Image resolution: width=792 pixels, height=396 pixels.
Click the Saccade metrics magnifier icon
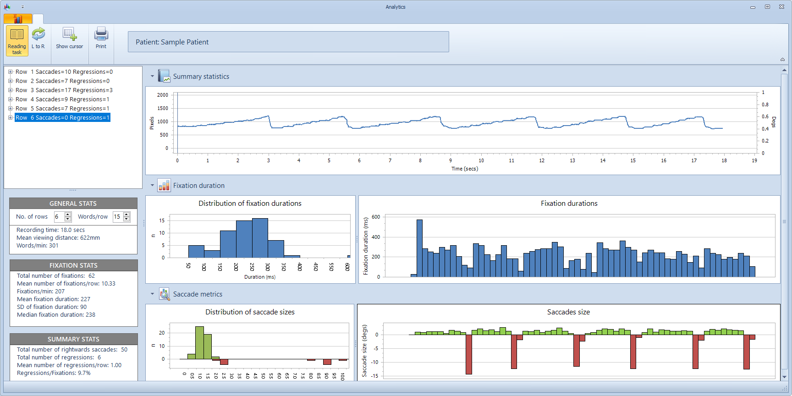point(164,294)
